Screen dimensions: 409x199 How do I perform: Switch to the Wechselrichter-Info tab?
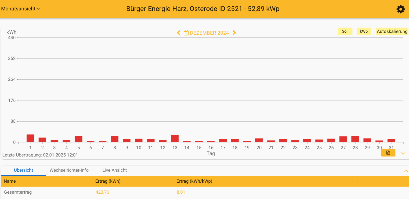coord(69,170)
